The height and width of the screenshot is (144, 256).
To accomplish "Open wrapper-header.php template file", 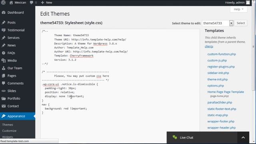I will pyautogui.click(x=221, y=128).
